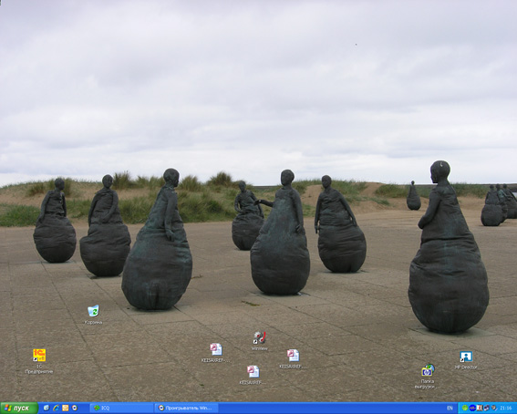517x414 pixels.
Task: Click the tray icon next to the clock
Action: pyautogui.click(x=494, y=408)
